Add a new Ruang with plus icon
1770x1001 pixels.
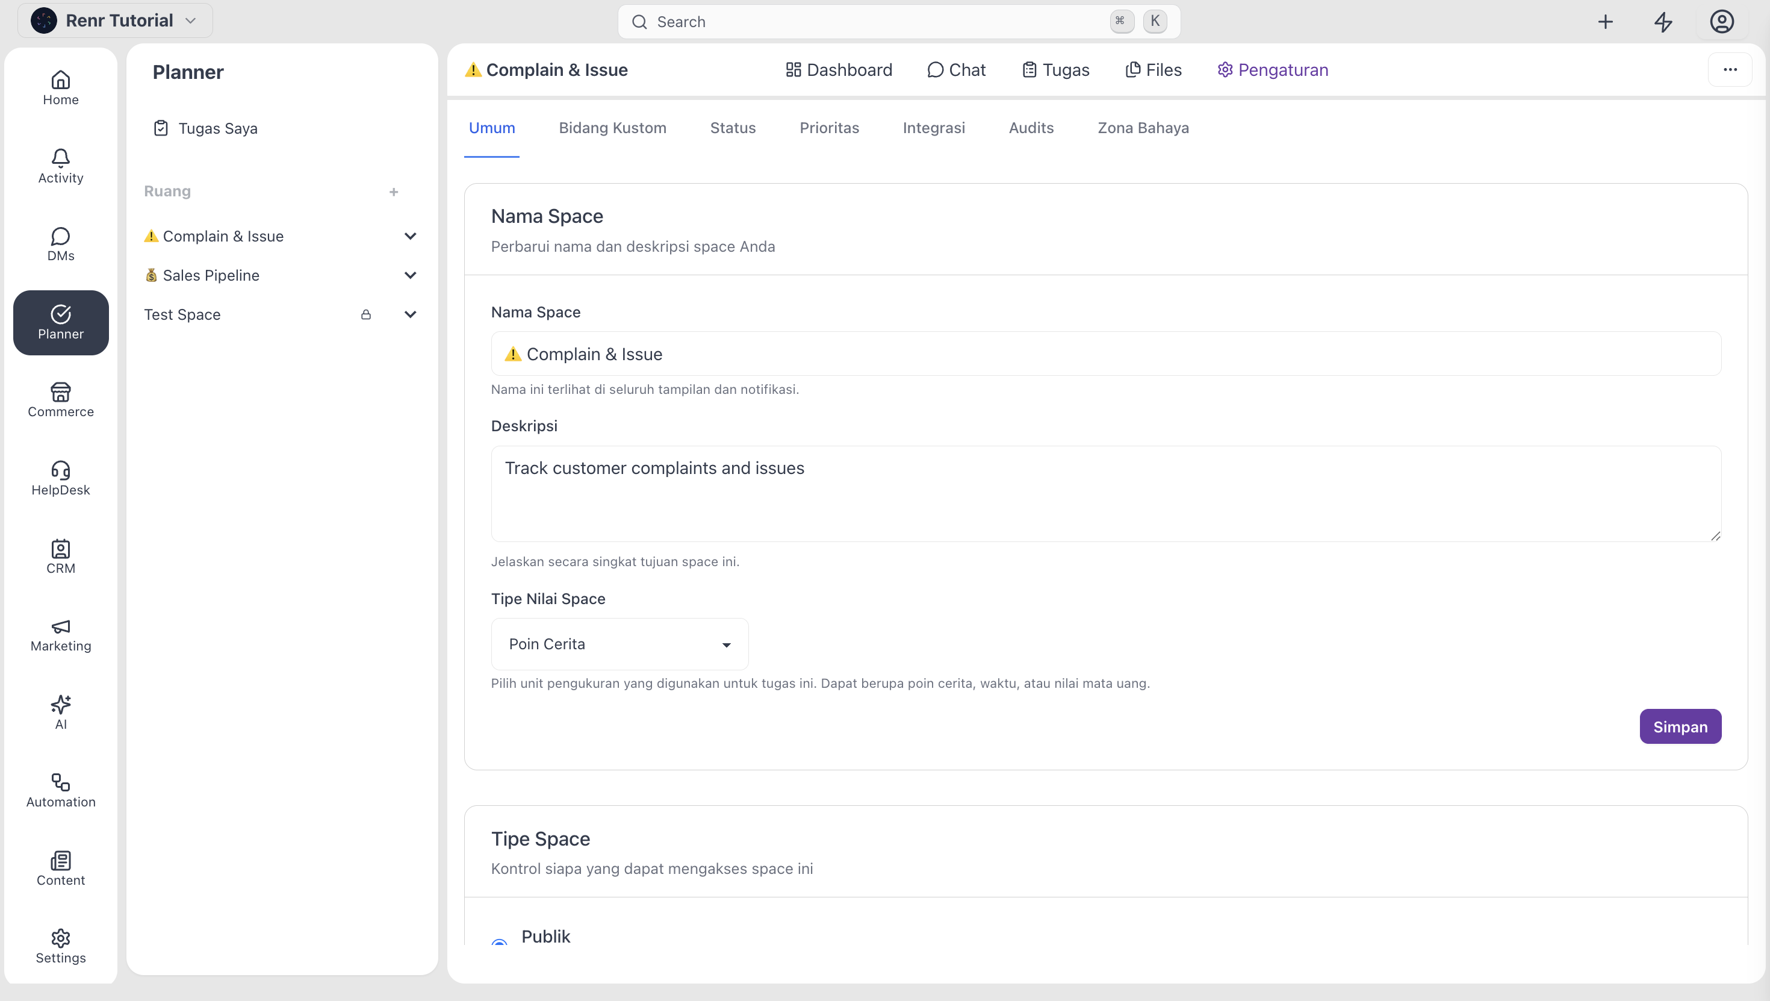click(x=394, y=192)
